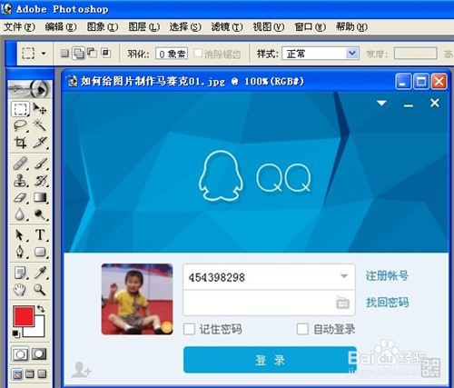Click the soft keyboard icon in password field
Viewport: 454px width, 388px height.
pyautogui.click(x=342, y=303)
